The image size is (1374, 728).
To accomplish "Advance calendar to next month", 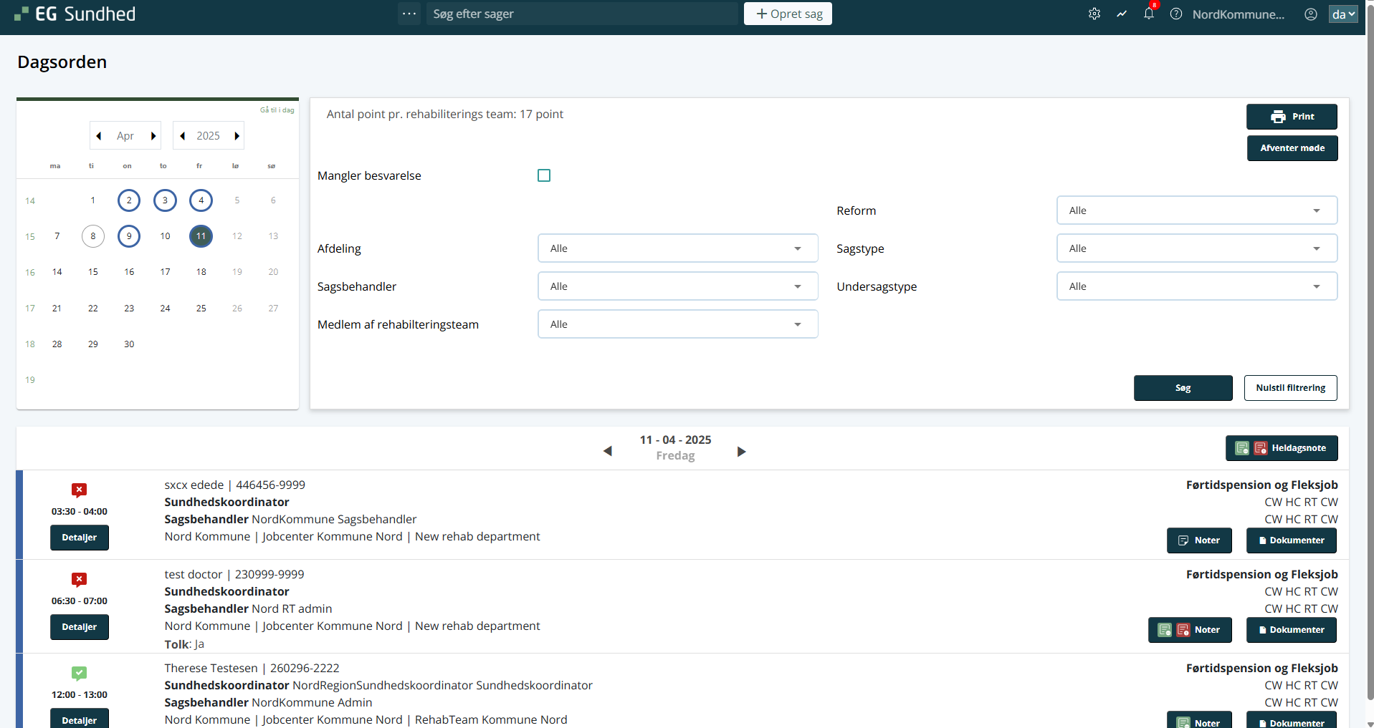I will [x=153, y=136].
